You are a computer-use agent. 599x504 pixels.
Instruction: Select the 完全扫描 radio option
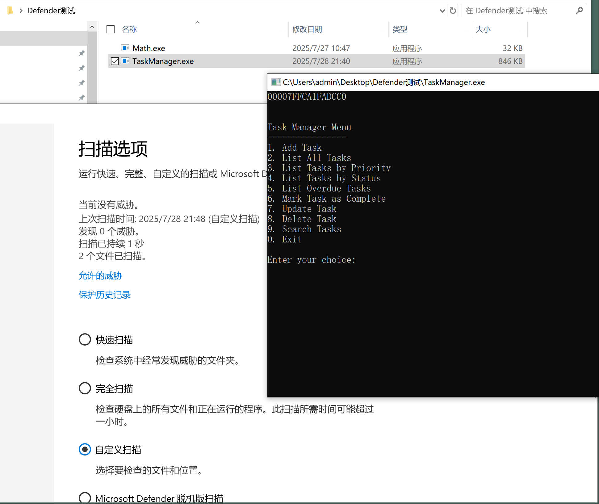click(85, 388)
